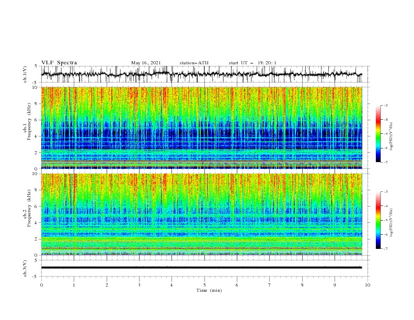
Task: Click the ch.1 colorbar "log(PSD)(V²/Hz)" label
Action: point(392,136)
